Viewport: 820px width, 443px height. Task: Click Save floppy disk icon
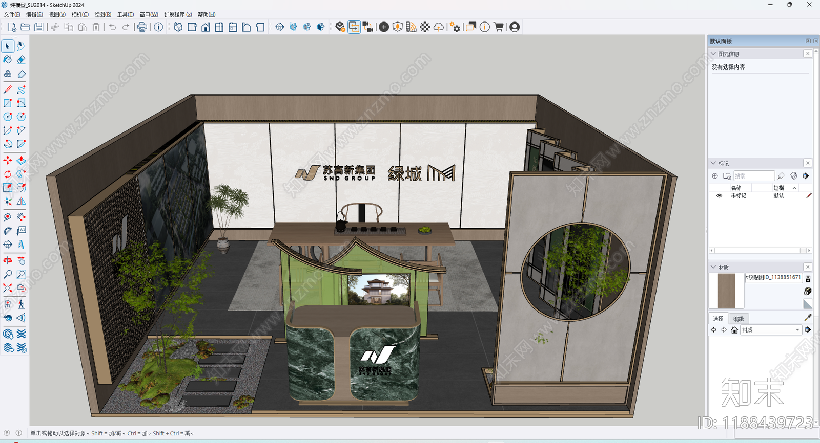click(x=39, y=27)
